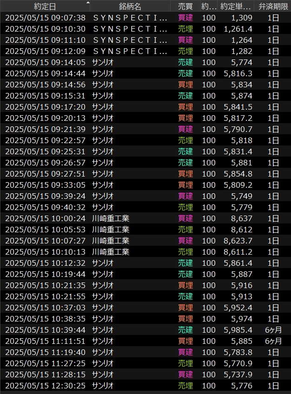This screenshot has height=394, width=291.
Task: Select the 5,874 price cell
Action: (242, 96)
